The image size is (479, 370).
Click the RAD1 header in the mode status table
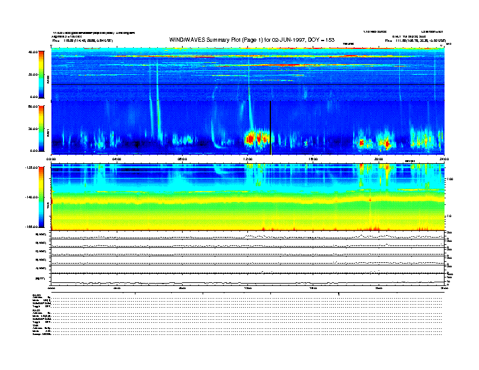36,310
